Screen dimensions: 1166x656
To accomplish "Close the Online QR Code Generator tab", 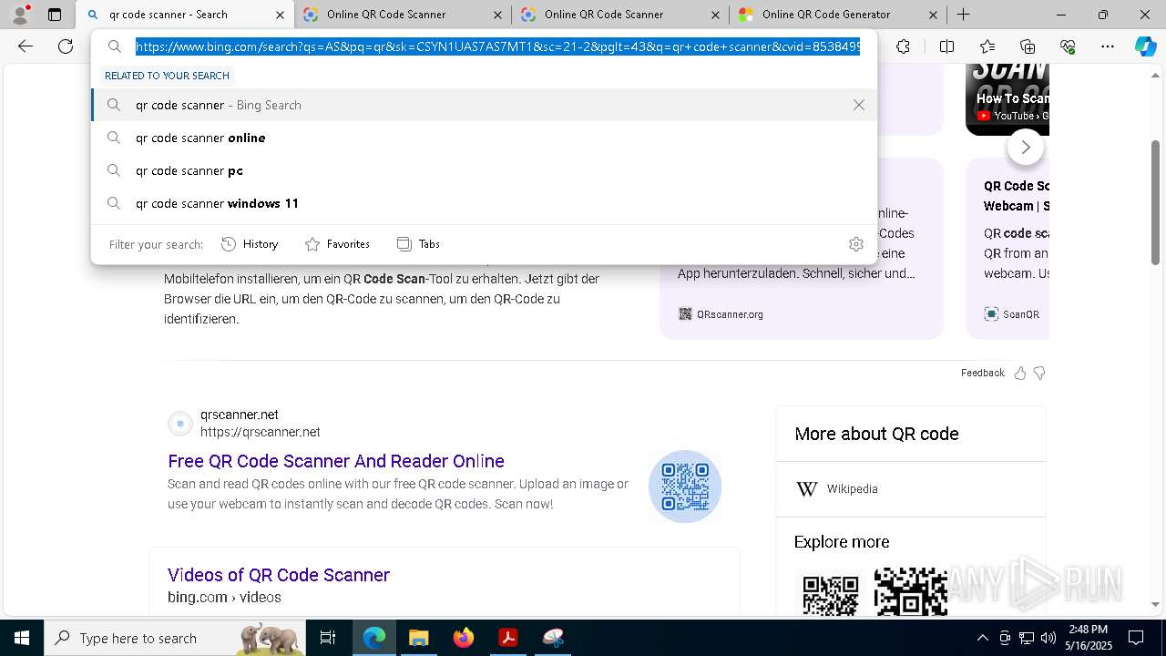I will pos(934,15).
